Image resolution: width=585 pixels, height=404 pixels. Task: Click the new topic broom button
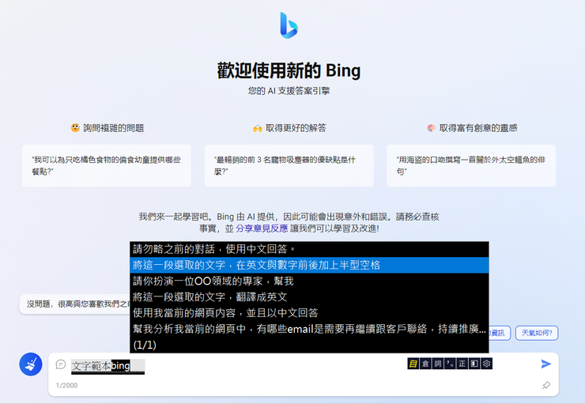[31, 364]
